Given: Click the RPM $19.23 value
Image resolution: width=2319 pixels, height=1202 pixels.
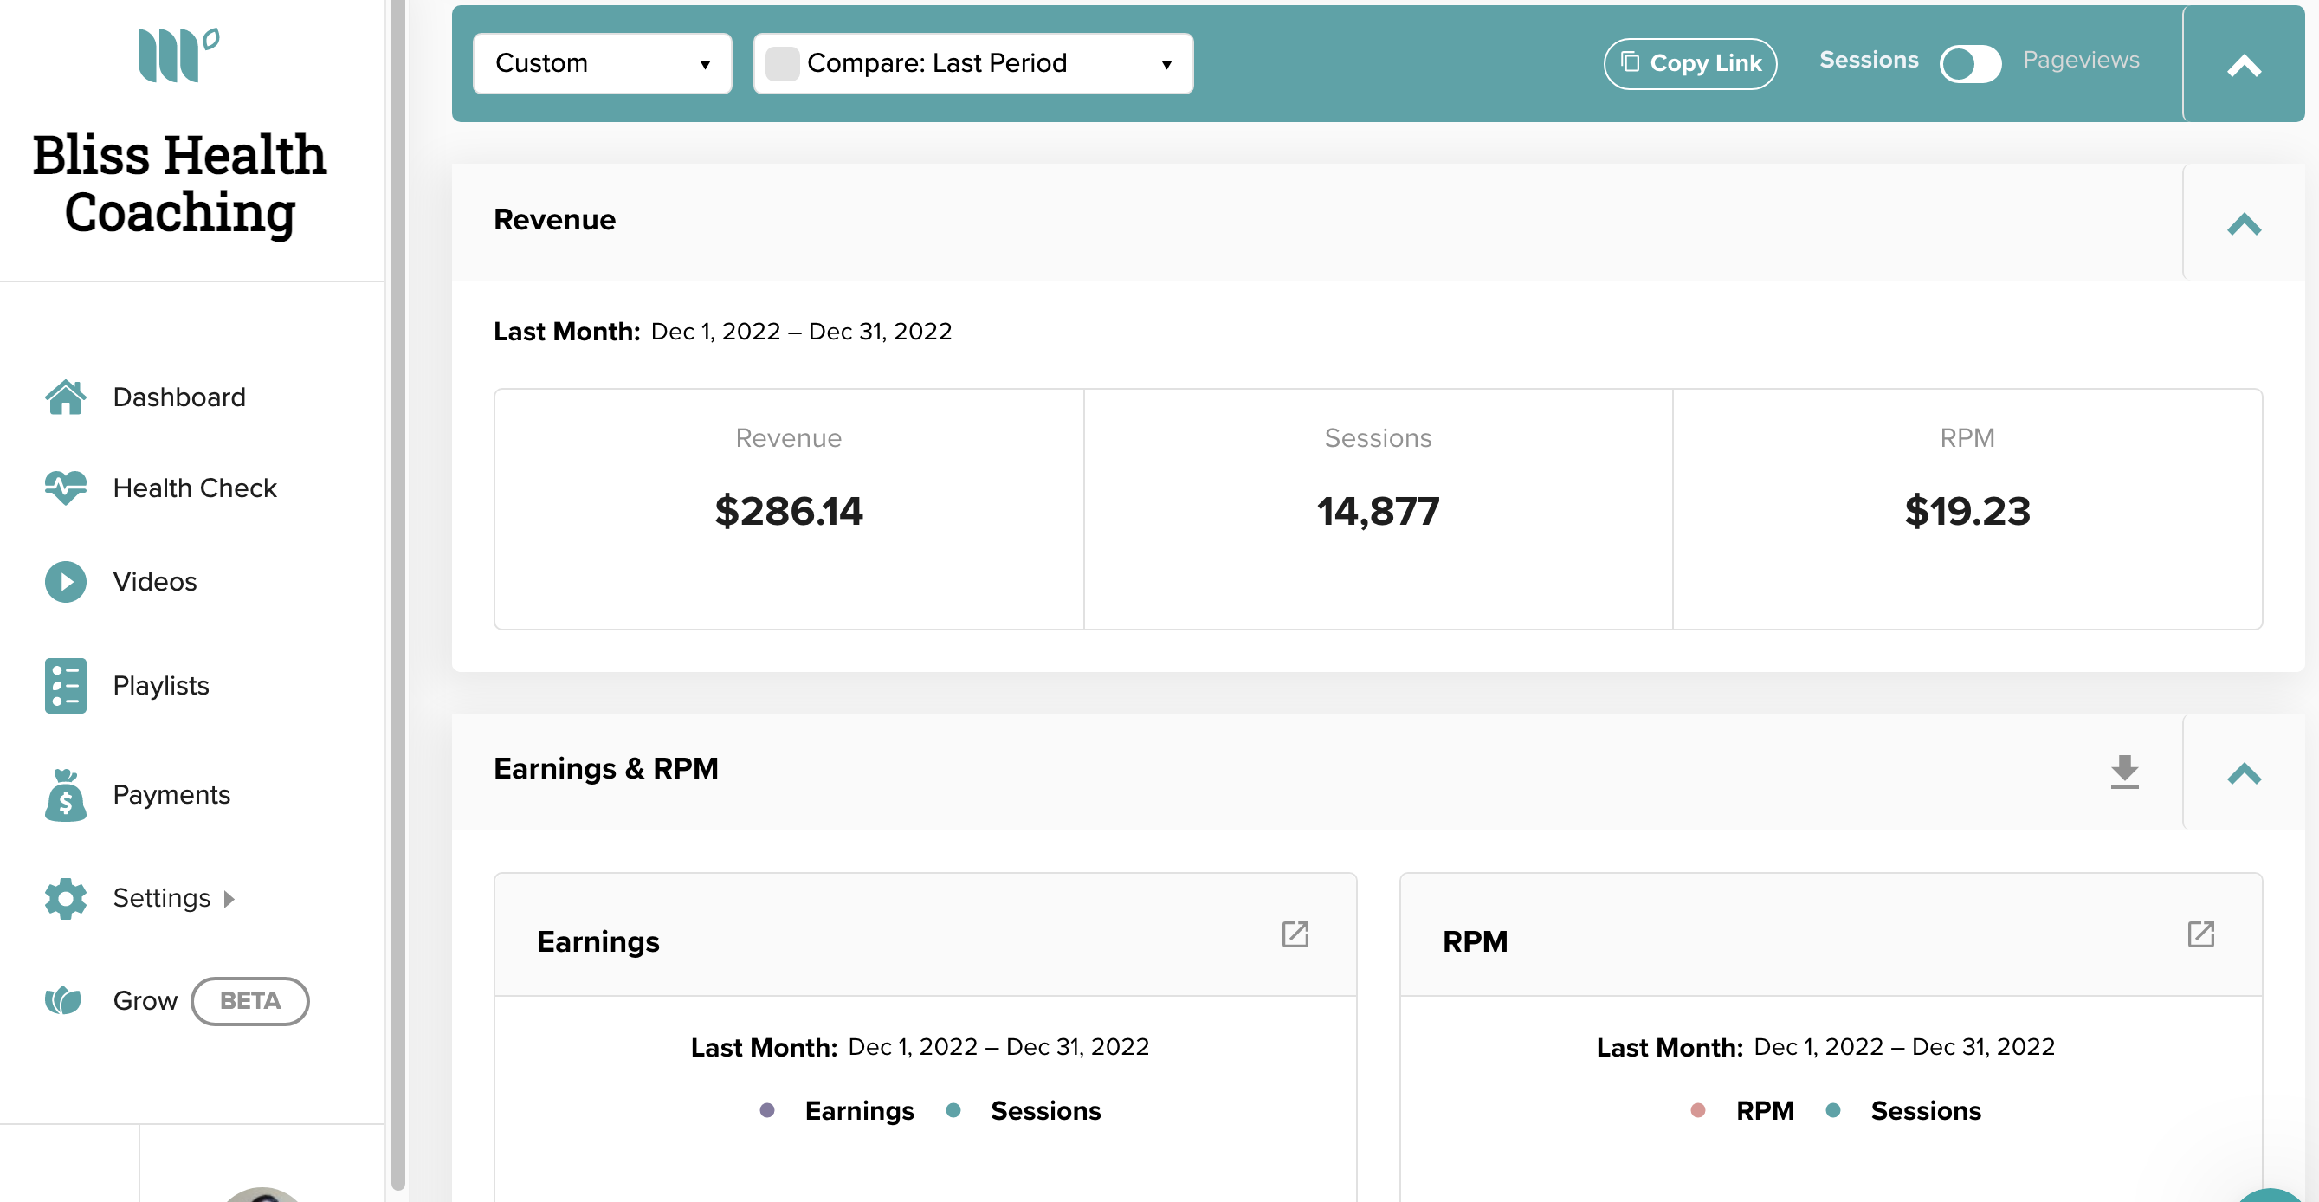Looking at the screenshot, I should (1967, 512).
